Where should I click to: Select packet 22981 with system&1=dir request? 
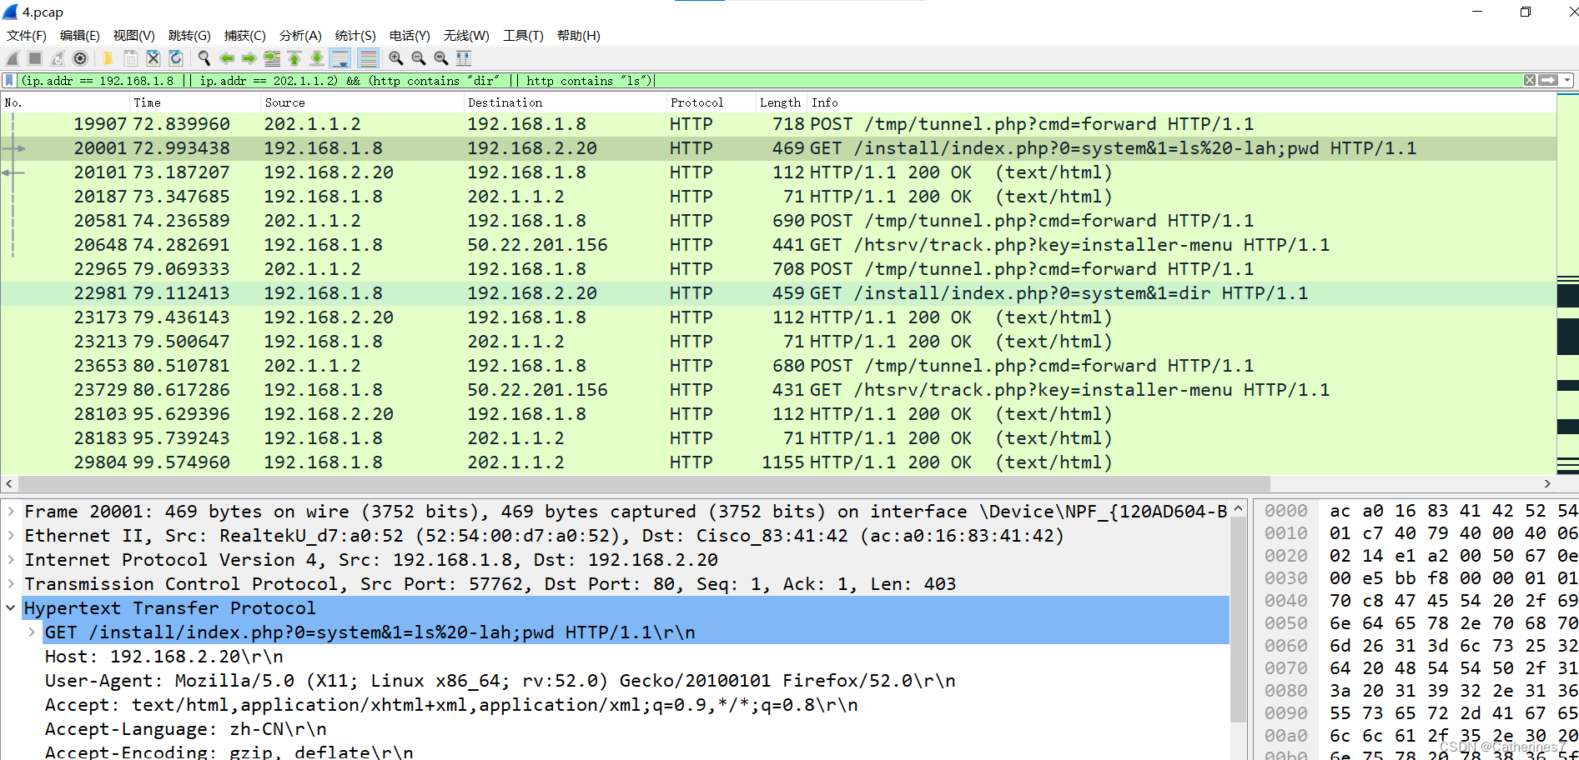tap(778, 293)
